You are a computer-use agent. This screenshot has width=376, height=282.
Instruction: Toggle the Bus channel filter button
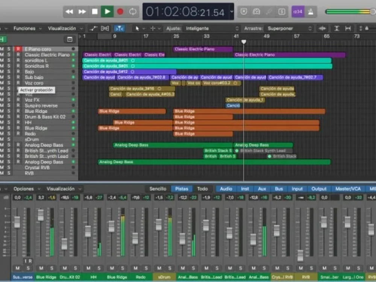click(x=279, y=189)
